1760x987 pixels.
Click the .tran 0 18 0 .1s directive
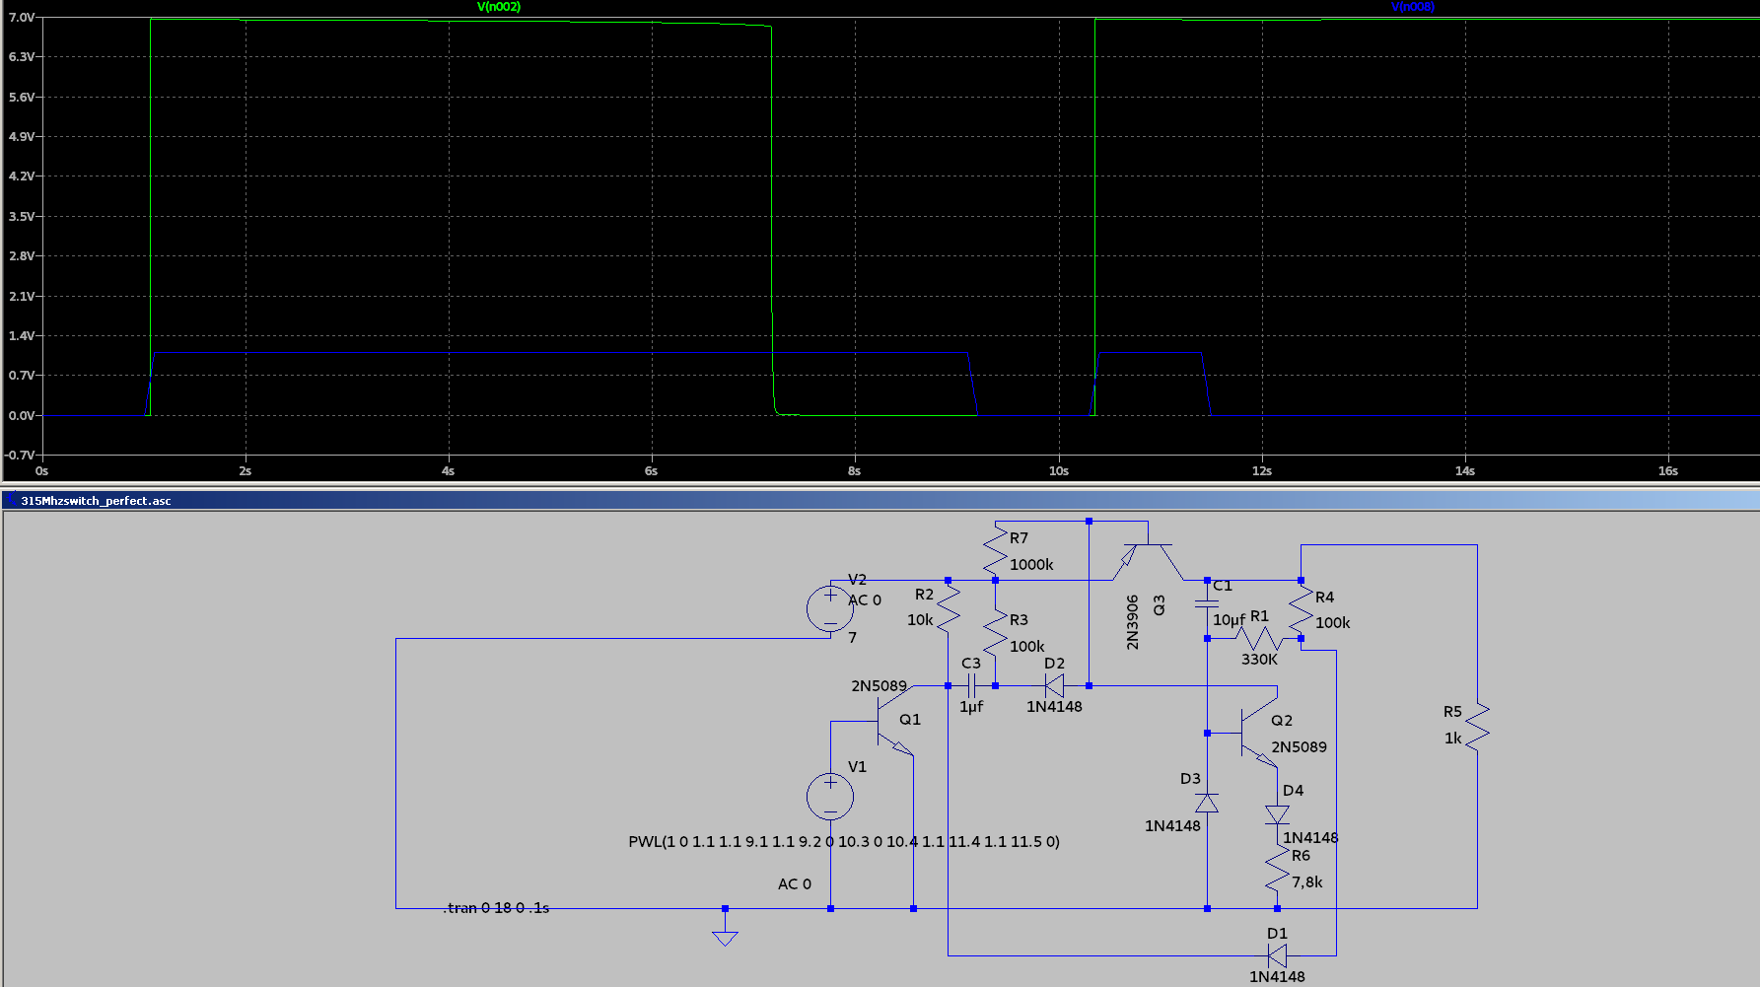pos(496,908)
